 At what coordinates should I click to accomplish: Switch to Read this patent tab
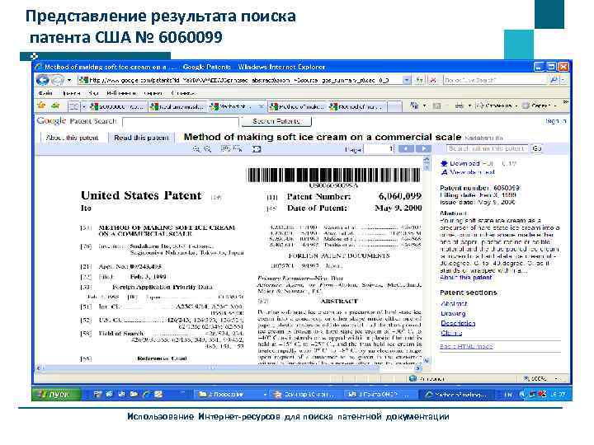tap(141, 138)
